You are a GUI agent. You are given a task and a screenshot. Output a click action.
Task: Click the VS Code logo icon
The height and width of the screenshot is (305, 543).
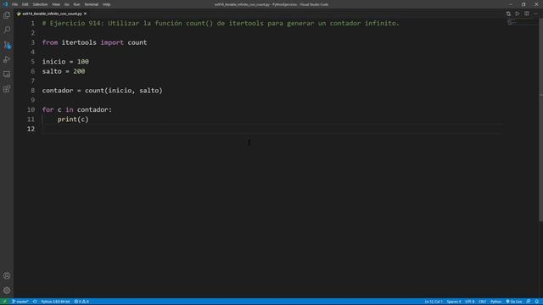(5, 4)
